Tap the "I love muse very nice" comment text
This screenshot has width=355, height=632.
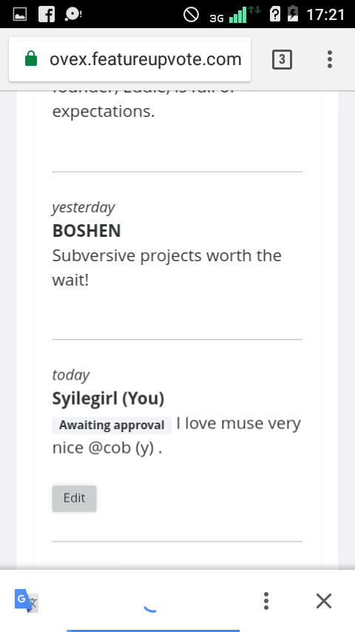click(x=177, y=435)
